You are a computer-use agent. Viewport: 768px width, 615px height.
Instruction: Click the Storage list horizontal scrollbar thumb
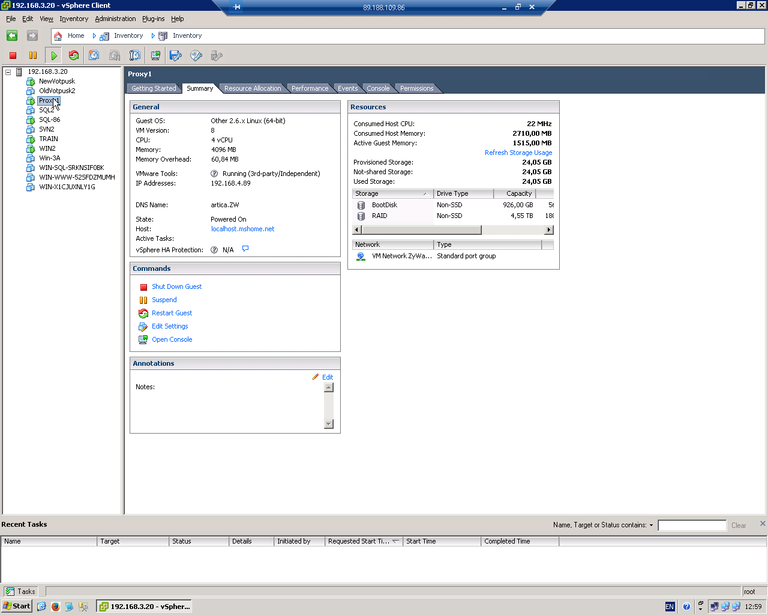[x=422, y=230]
